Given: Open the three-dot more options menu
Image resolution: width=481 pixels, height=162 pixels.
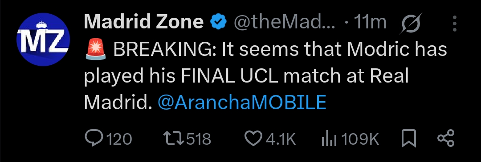Looking at the screenshot, I should (454, 23).
